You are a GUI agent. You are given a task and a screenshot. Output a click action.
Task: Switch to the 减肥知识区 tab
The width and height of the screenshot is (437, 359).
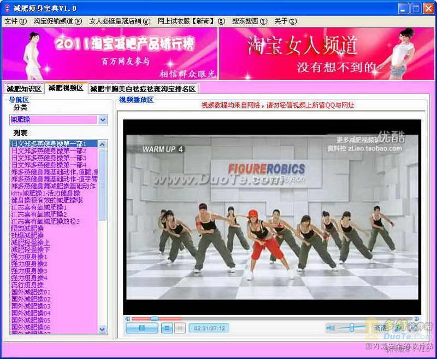click(x=24, y=89)
